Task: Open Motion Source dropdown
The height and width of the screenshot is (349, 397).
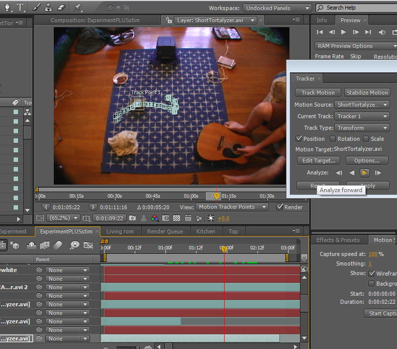Action: click(x=362, y=105)
